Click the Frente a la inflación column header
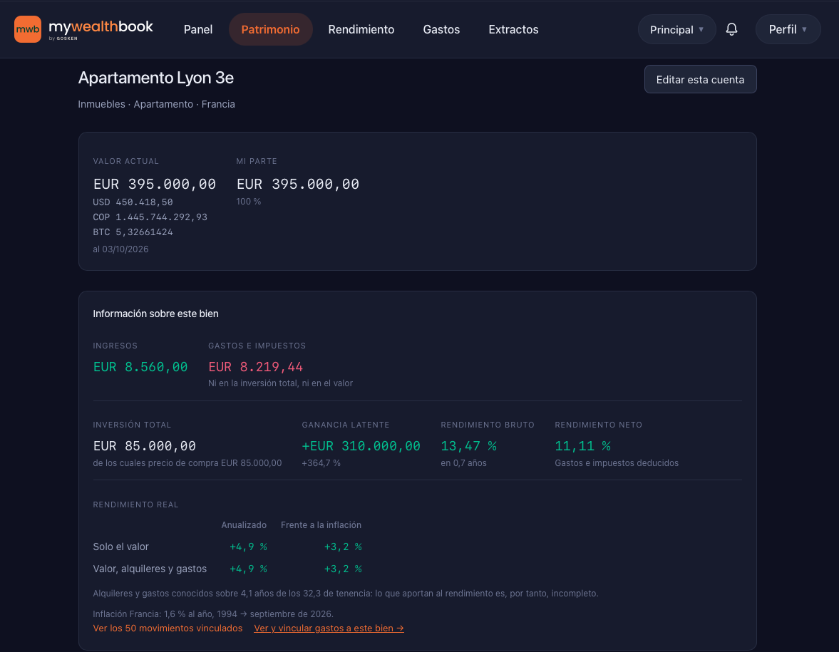Image resolution: width=839 pixels, height=652 pixels. pos(321,525)
